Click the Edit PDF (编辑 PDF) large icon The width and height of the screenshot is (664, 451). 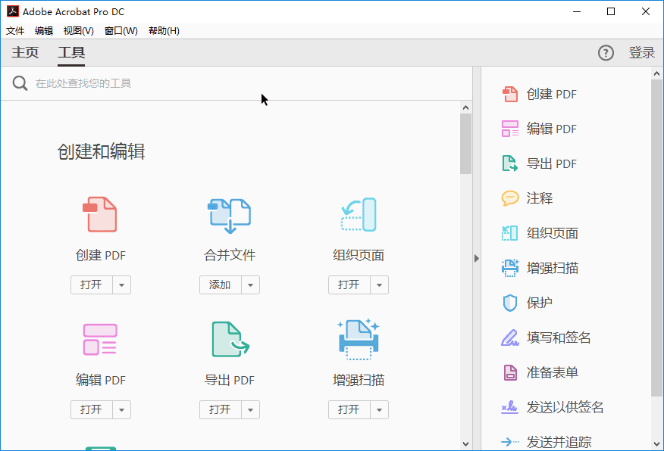100,339
